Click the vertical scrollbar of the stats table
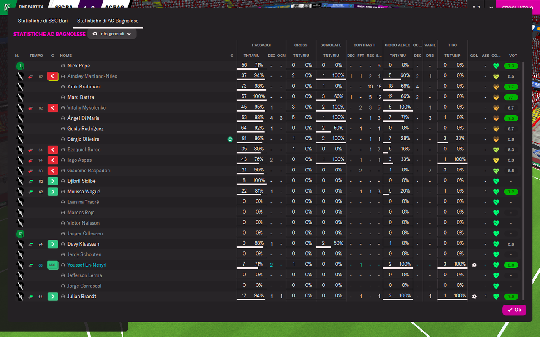Screen dimensions: 540x337 click(523, 180)
